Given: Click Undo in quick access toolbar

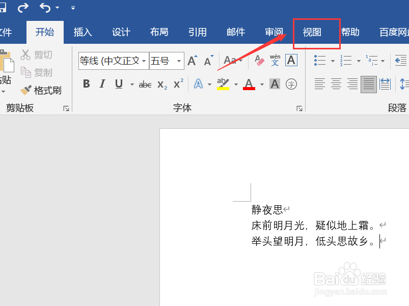Looking at the screenshot, I should click(45, 8).
